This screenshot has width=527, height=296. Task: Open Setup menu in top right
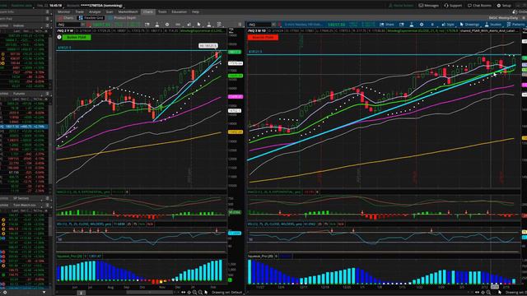504,6
